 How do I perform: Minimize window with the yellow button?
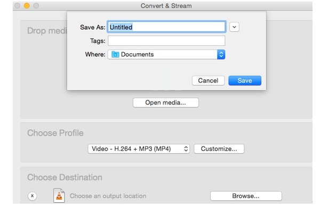click(27, 5)
